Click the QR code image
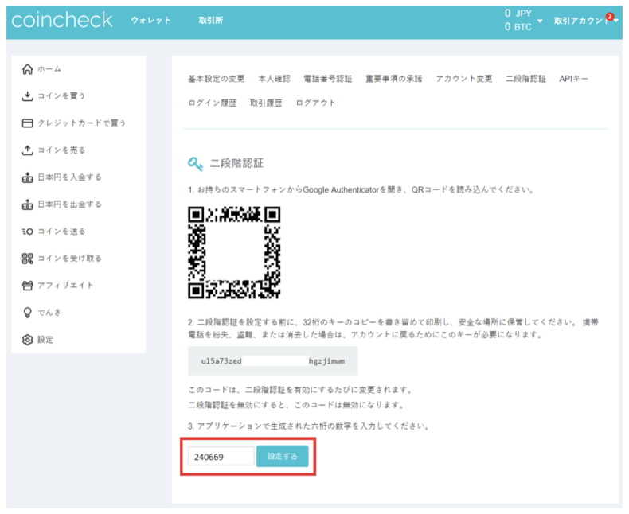Screen dimensions: 629x514 pyautogui.click(x=234, y=252)
